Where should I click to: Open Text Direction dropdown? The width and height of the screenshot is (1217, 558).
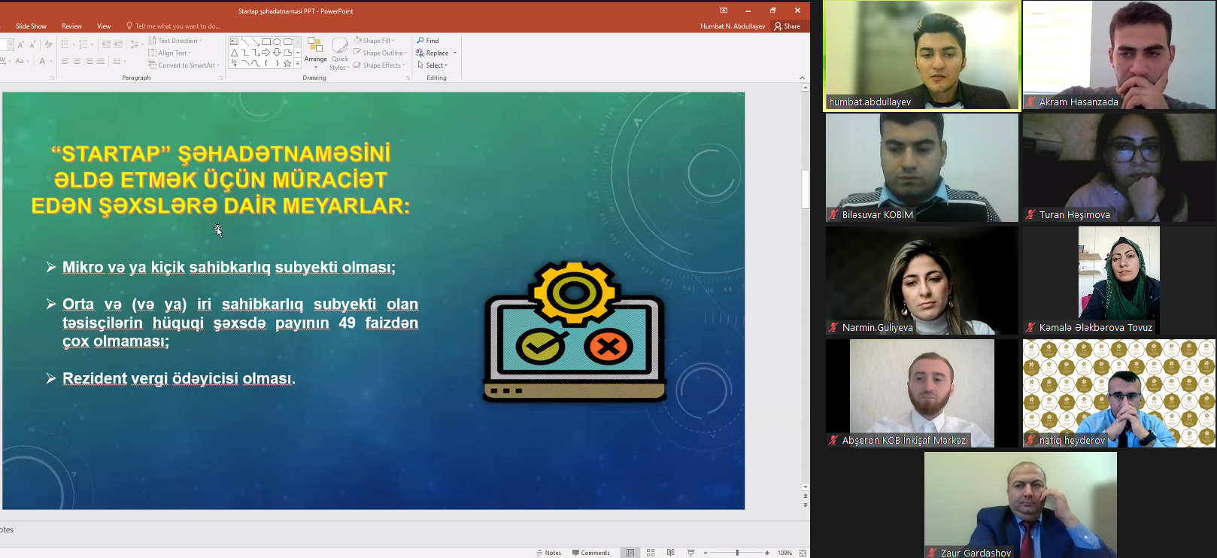[175, 41]
